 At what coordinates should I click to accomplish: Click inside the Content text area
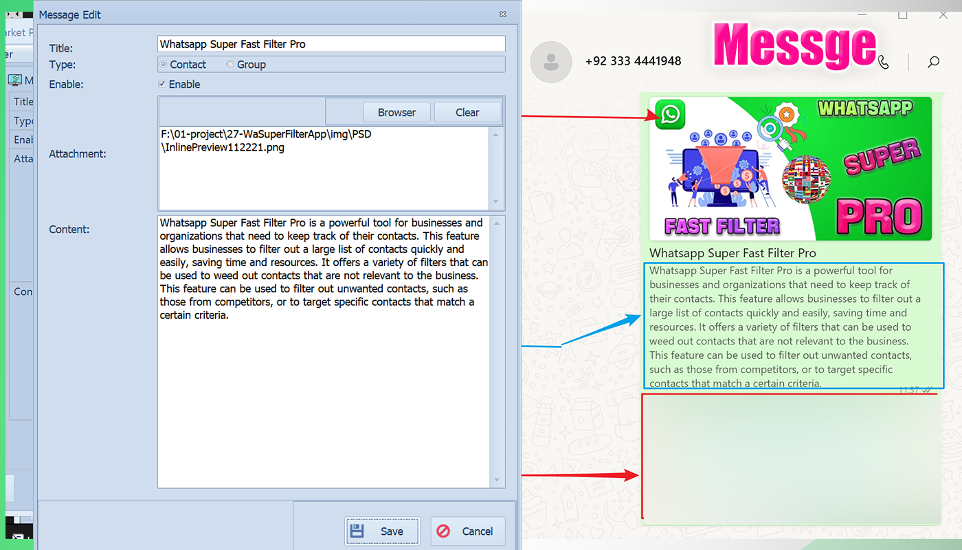click(324, 351)
